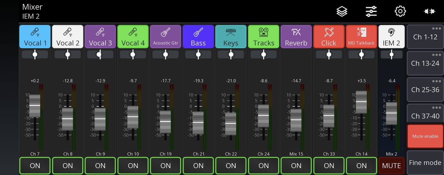Screen dimensions: 444x175
Task: Click the +3.5 level value on MD Talkback
Action: (x=362, y=81)
